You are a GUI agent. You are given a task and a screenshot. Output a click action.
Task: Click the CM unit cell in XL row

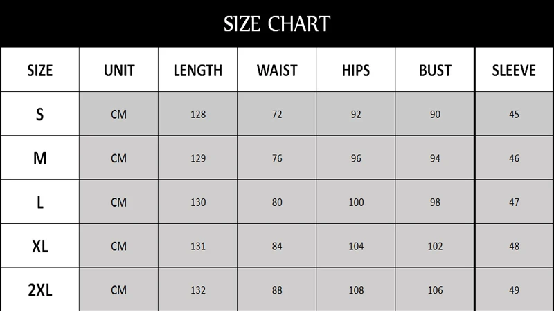[x=118, y=246]
